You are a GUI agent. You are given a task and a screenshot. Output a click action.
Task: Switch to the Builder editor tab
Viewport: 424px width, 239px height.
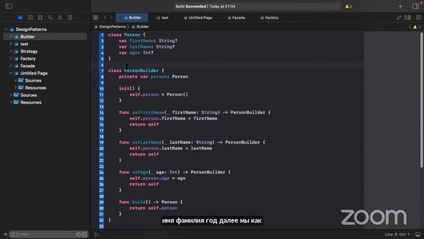pyautogui.click(x=132, y=18)
